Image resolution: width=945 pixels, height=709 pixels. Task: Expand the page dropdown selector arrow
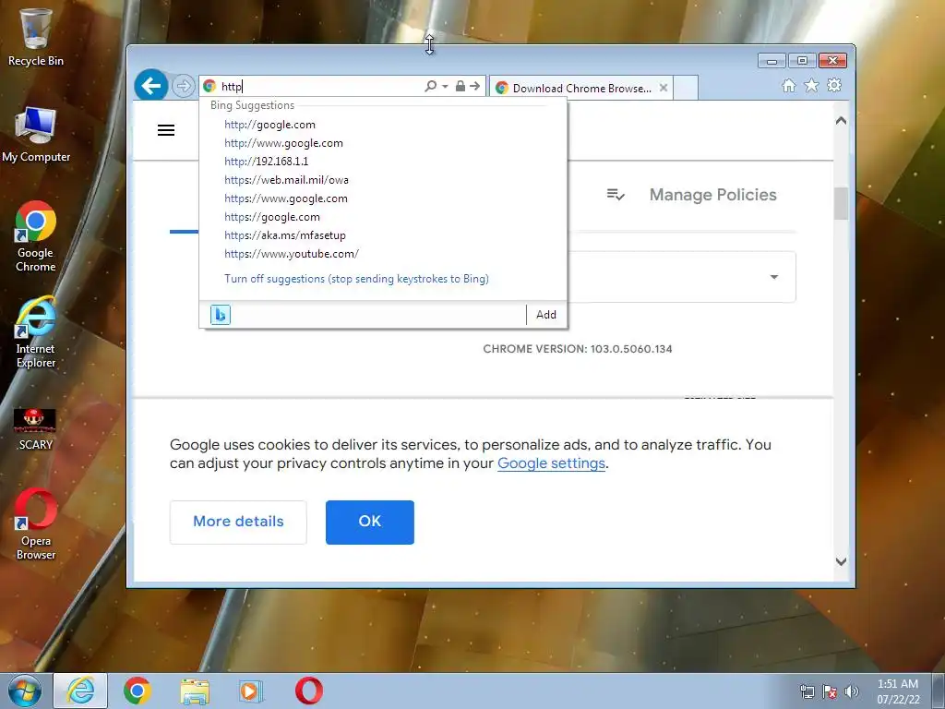tap(774, 277)
